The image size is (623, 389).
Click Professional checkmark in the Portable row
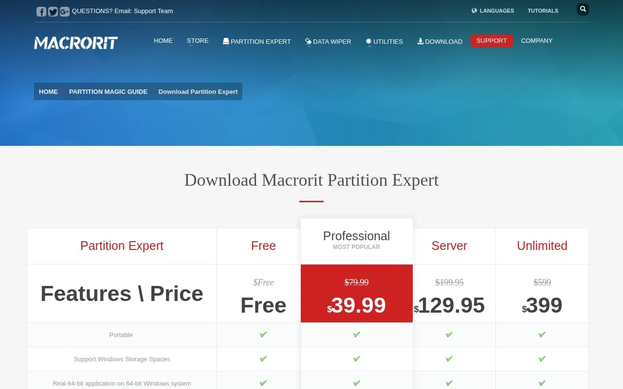(x=357, y=335)
